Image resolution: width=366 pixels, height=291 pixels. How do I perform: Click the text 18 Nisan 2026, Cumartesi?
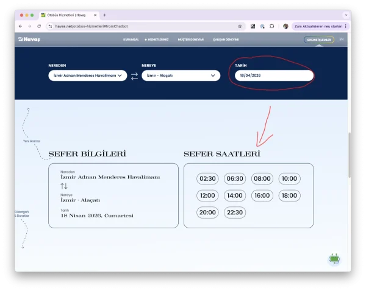[x=97, y=216]
